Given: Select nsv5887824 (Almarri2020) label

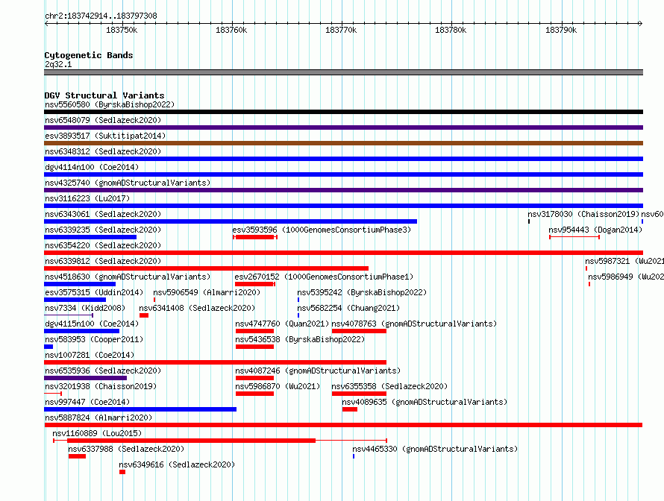Looking at the screenshot, I should (98, 417).
